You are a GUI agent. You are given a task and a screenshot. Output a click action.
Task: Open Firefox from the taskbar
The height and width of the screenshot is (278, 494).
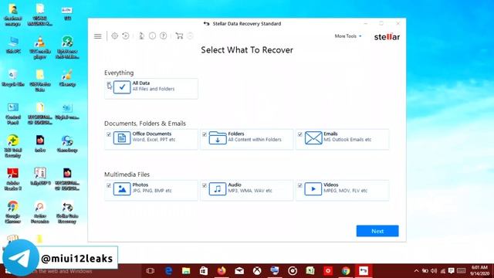coord(222,271)
